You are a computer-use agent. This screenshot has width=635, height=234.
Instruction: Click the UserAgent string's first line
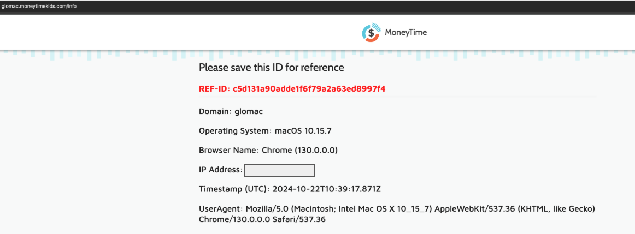(x=397, y=209)
